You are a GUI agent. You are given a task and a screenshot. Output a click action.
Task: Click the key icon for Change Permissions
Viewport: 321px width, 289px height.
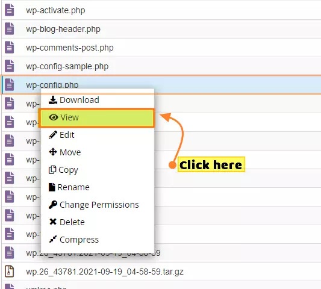[53, 205]
